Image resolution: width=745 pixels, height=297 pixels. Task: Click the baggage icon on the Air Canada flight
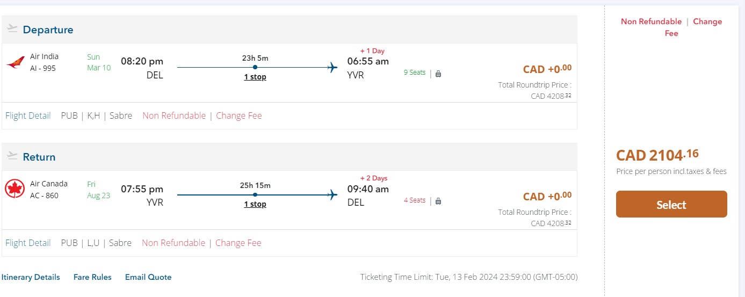(x=438, y=201)
